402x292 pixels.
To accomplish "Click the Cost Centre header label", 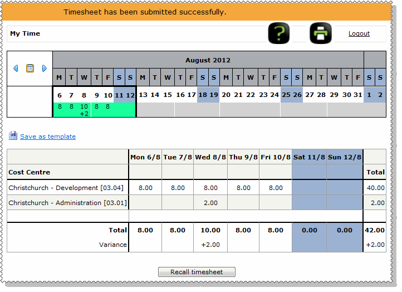I will [x=29, y=172].
